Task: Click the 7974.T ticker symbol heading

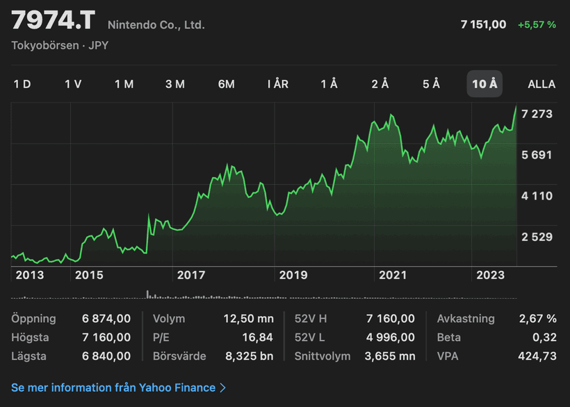Action: click(52, 22)
